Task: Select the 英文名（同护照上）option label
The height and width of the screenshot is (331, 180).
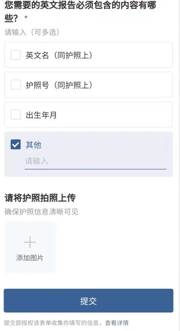Action: point(59,55)
